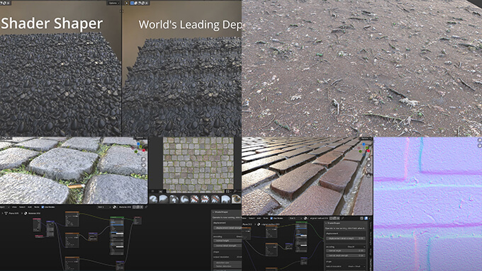
Task: Click material sphere icon beside Material.002 field
Action: [x=114, y=207]
